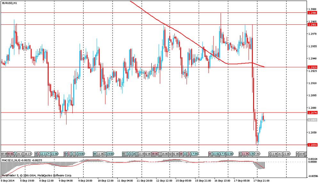Open the cyan 11:02 event marker
Image resolution: width=320 pixels, height=184 pixels.
(216, 154)
